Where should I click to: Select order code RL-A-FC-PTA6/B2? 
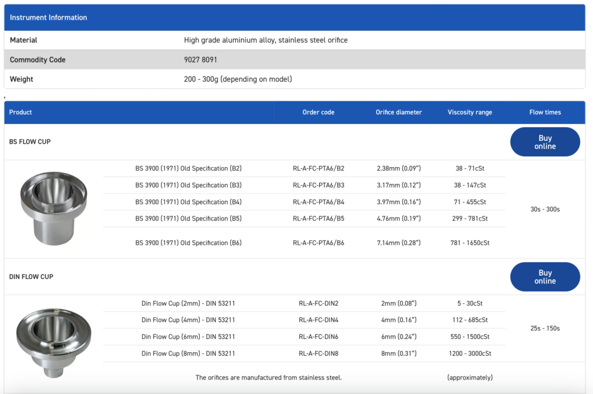point(318,168)
